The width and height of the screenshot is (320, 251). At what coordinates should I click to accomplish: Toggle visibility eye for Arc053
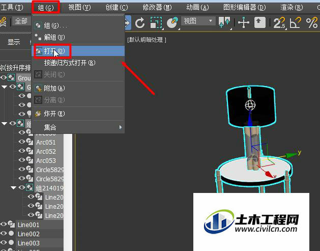pos(22,160)
